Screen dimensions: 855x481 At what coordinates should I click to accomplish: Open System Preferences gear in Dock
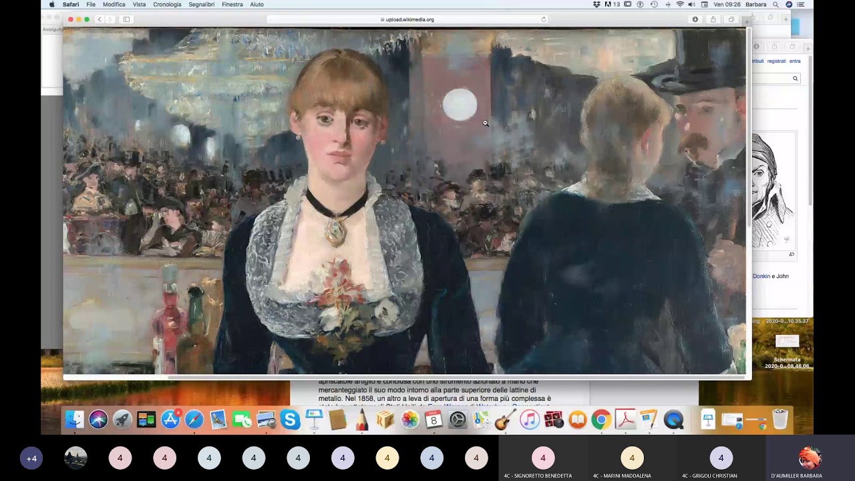point(458,420)
